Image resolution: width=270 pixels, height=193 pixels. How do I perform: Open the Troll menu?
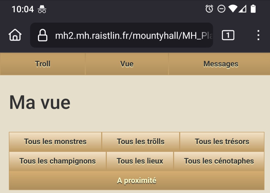click(43, 64)
